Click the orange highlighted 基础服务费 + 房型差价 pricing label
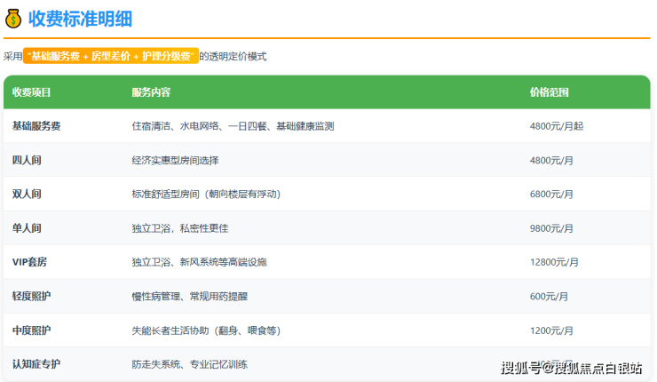The width and height of the screenshot is (657, 382). click(x=111, y=55)
